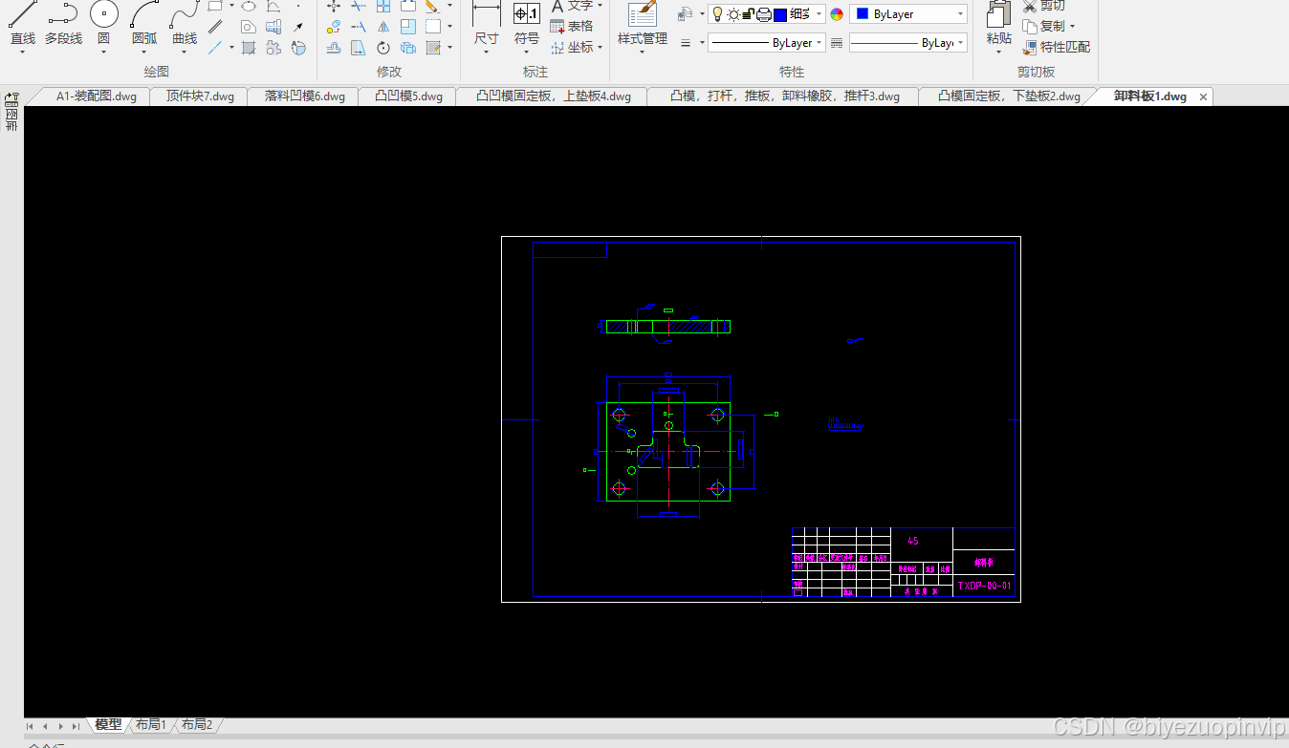Click the region/wipeout icon in 绘图
Image resolution: width=1289 pixels, height=748 pixels.
[249, 27]
